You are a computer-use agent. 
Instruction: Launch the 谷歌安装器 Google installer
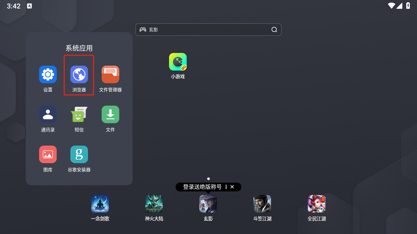(x=79, y=154)
